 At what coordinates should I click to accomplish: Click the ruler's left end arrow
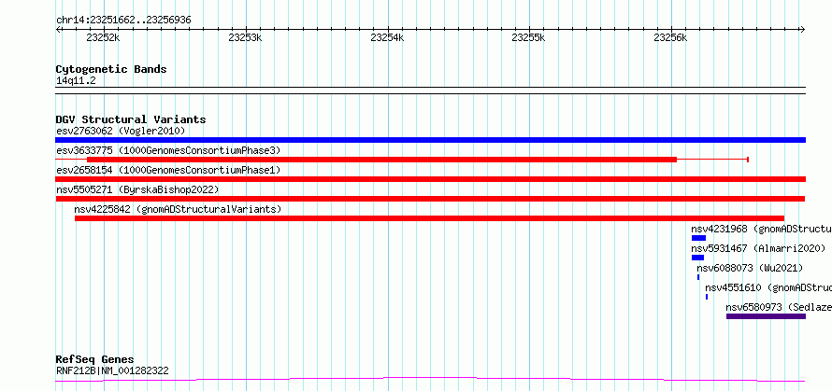tap(59, 30)
